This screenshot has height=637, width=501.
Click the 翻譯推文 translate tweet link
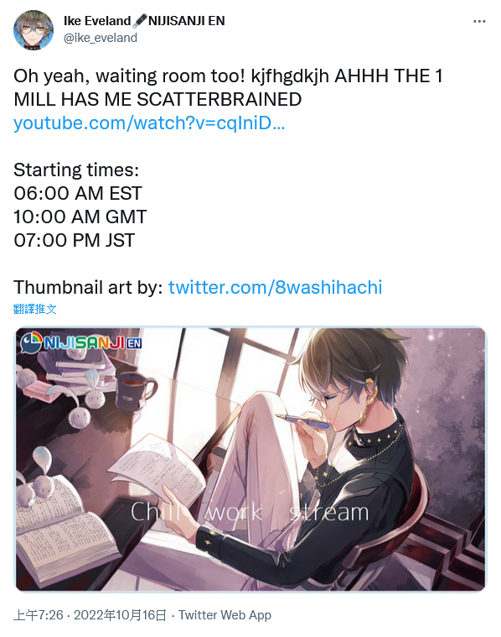34,309
